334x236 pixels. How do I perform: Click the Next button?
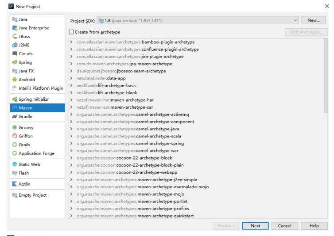pos(255,226)
